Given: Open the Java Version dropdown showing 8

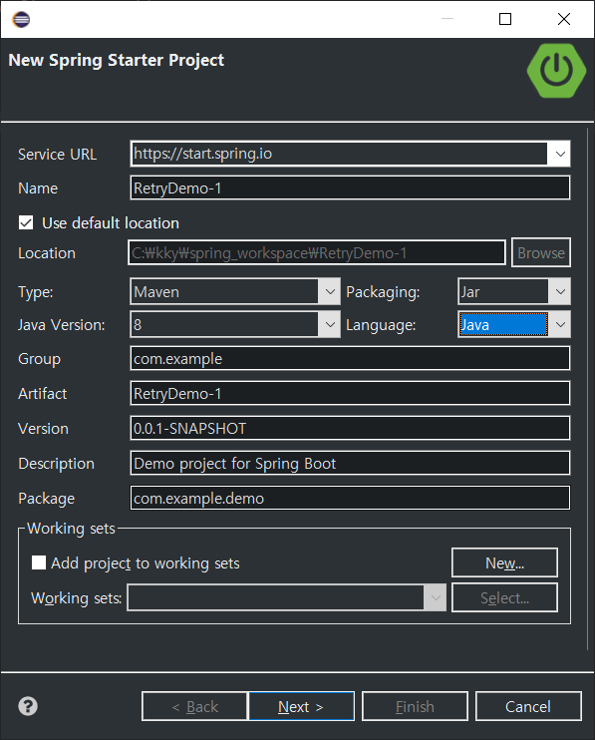Looking at the screenshot, I should 235,325.
